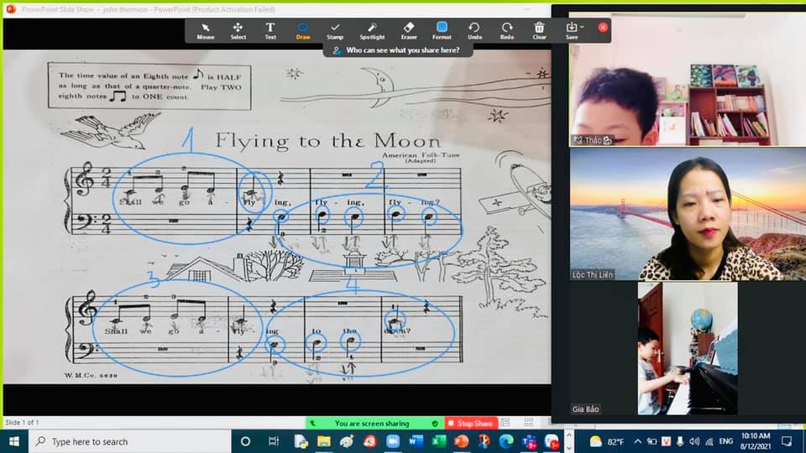The width and height of the screenshot is (806, 453).
Task: Switch to Zoom app on taskbar
Action: point(393,441)
